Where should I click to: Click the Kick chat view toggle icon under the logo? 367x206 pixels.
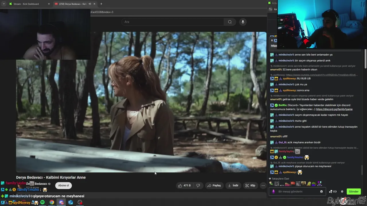270,9
